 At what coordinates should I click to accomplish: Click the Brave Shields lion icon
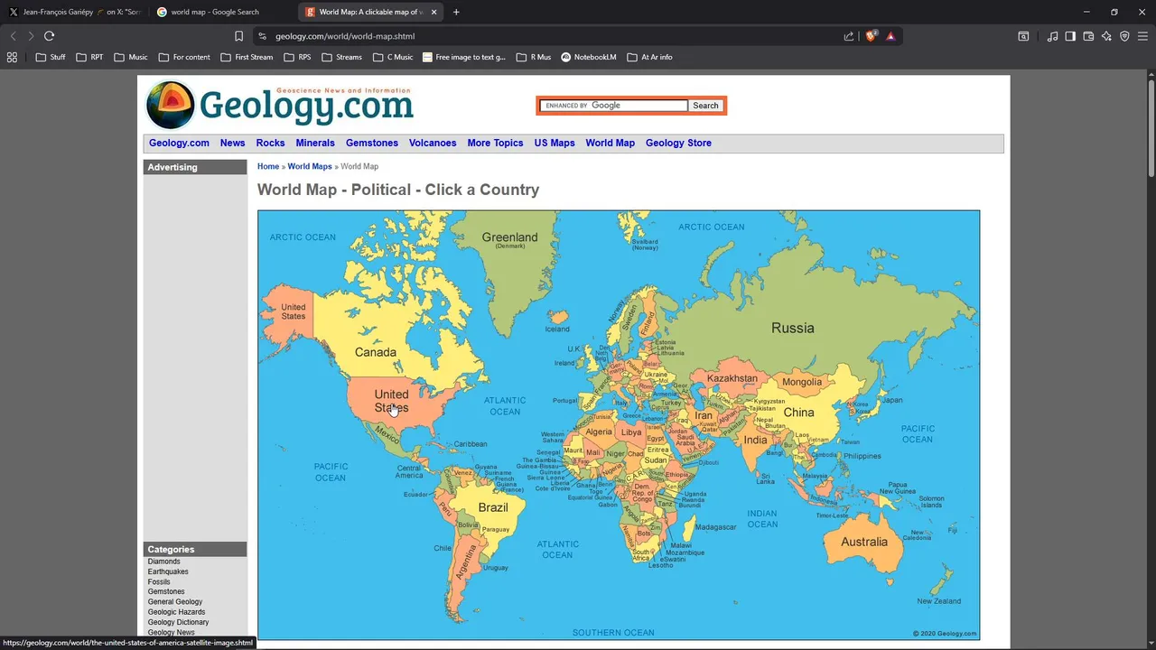pyautogui.click(x=872, y=36)
